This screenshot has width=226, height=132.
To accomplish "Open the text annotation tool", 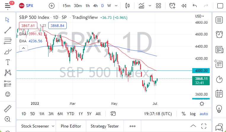I will point(8,62).
